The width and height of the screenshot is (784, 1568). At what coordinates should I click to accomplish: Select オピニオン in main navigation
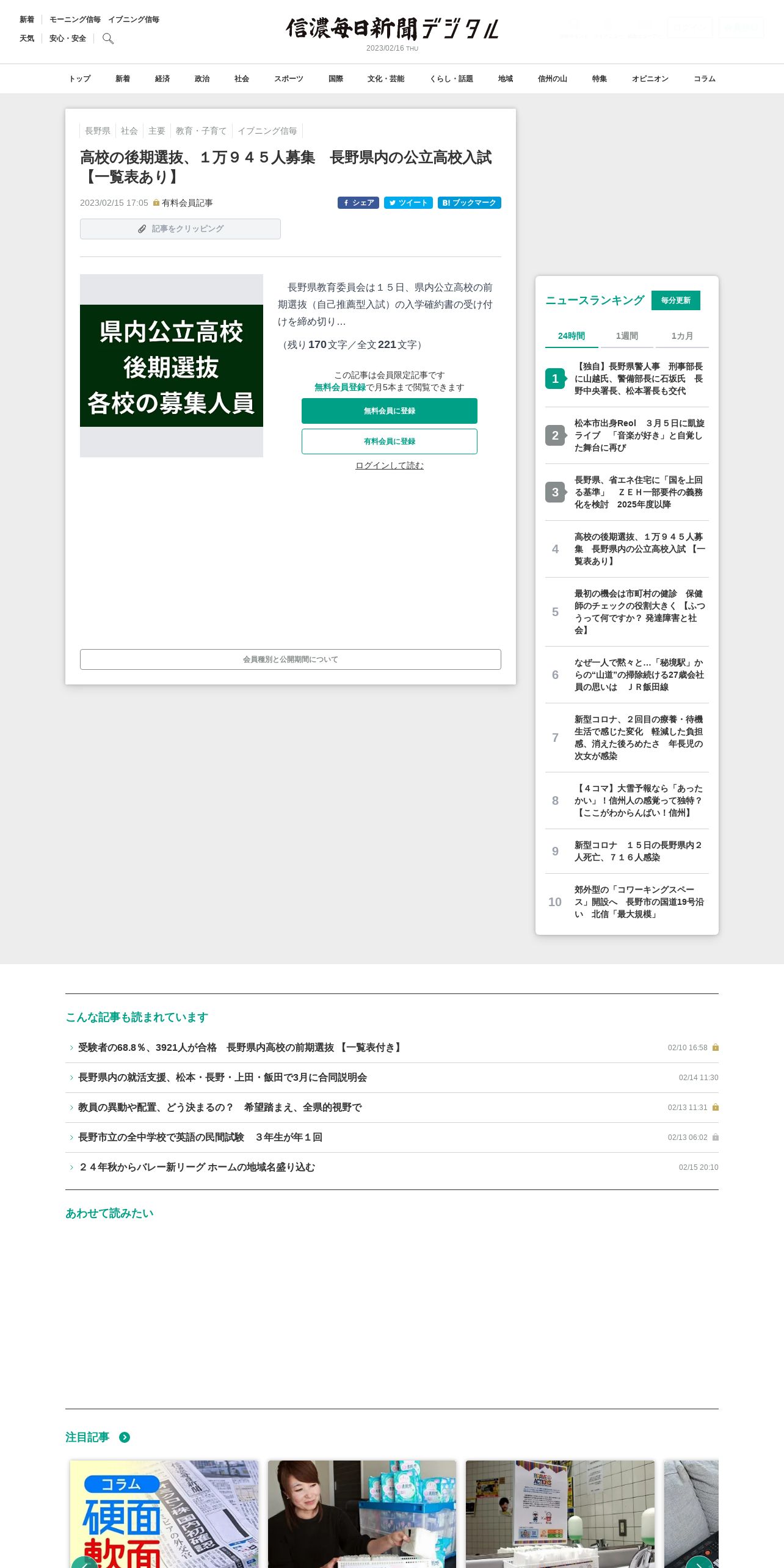tap(650, 79)
